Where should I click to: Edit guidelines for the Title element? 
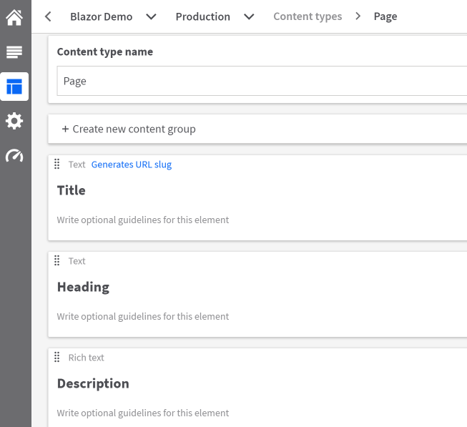point(142,220)
